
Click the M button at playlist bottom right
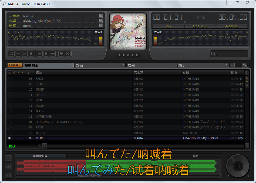pyautogui.click(x=247, y=146)
